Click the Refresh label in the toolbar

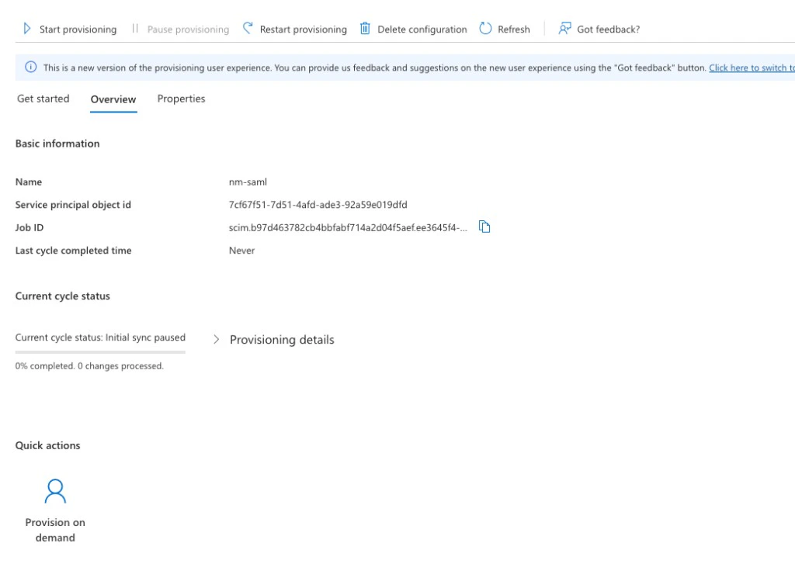pyautogui.click(x=514, y=29)
